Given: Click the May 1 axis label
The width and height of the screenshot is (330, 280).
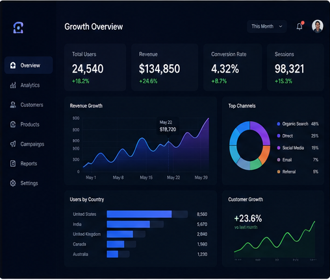Looking at the screenshot, I should pyautogui.click(x=91, y=178).
